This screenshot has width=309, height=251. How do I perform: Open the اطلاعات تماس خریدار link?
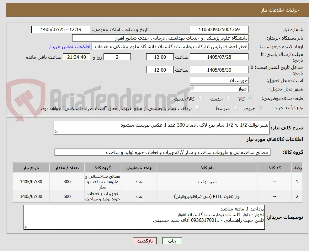pyautogui.click(x=70, y=46)
